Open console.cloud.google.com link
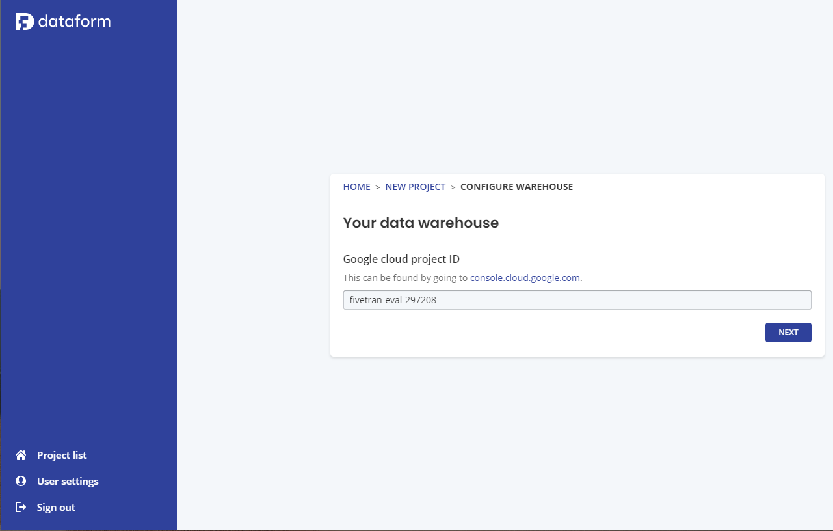 point(525,277)
